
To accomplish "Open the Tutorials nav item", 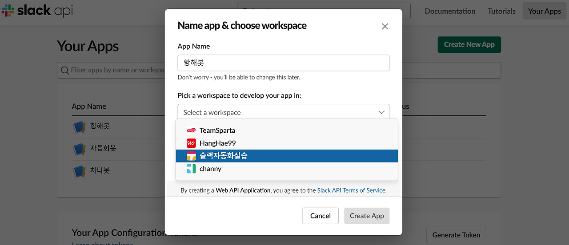I will click(x=501, y=11).
